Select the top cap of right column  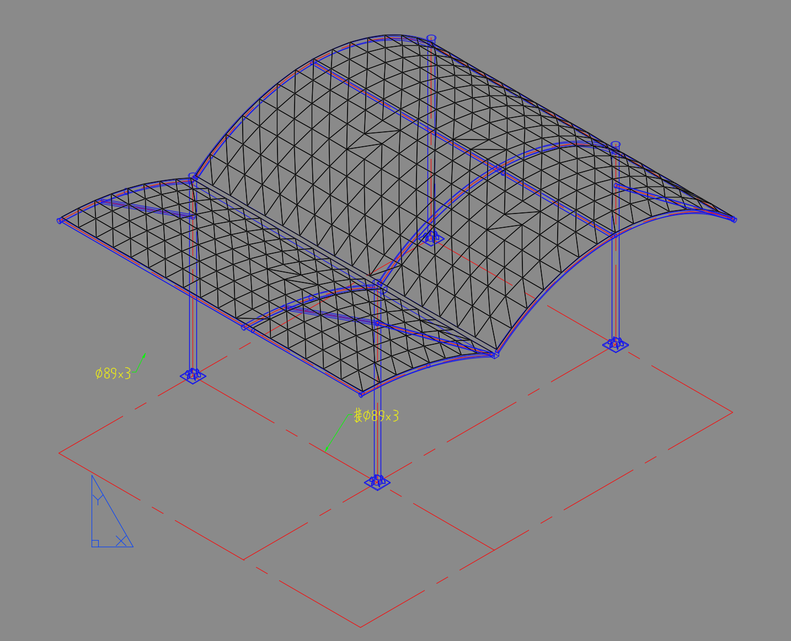pyautogui.click(x=616, y=145)
